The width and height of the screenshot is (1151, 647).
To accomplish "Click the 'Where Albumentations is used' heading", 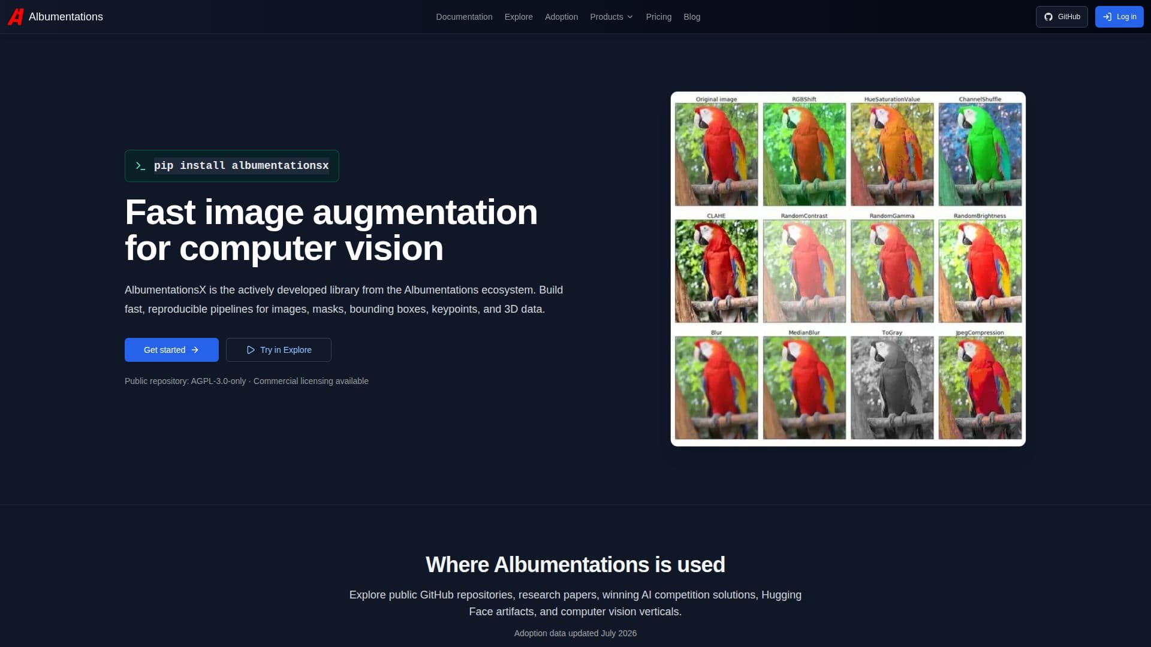I will click(575, 565).
